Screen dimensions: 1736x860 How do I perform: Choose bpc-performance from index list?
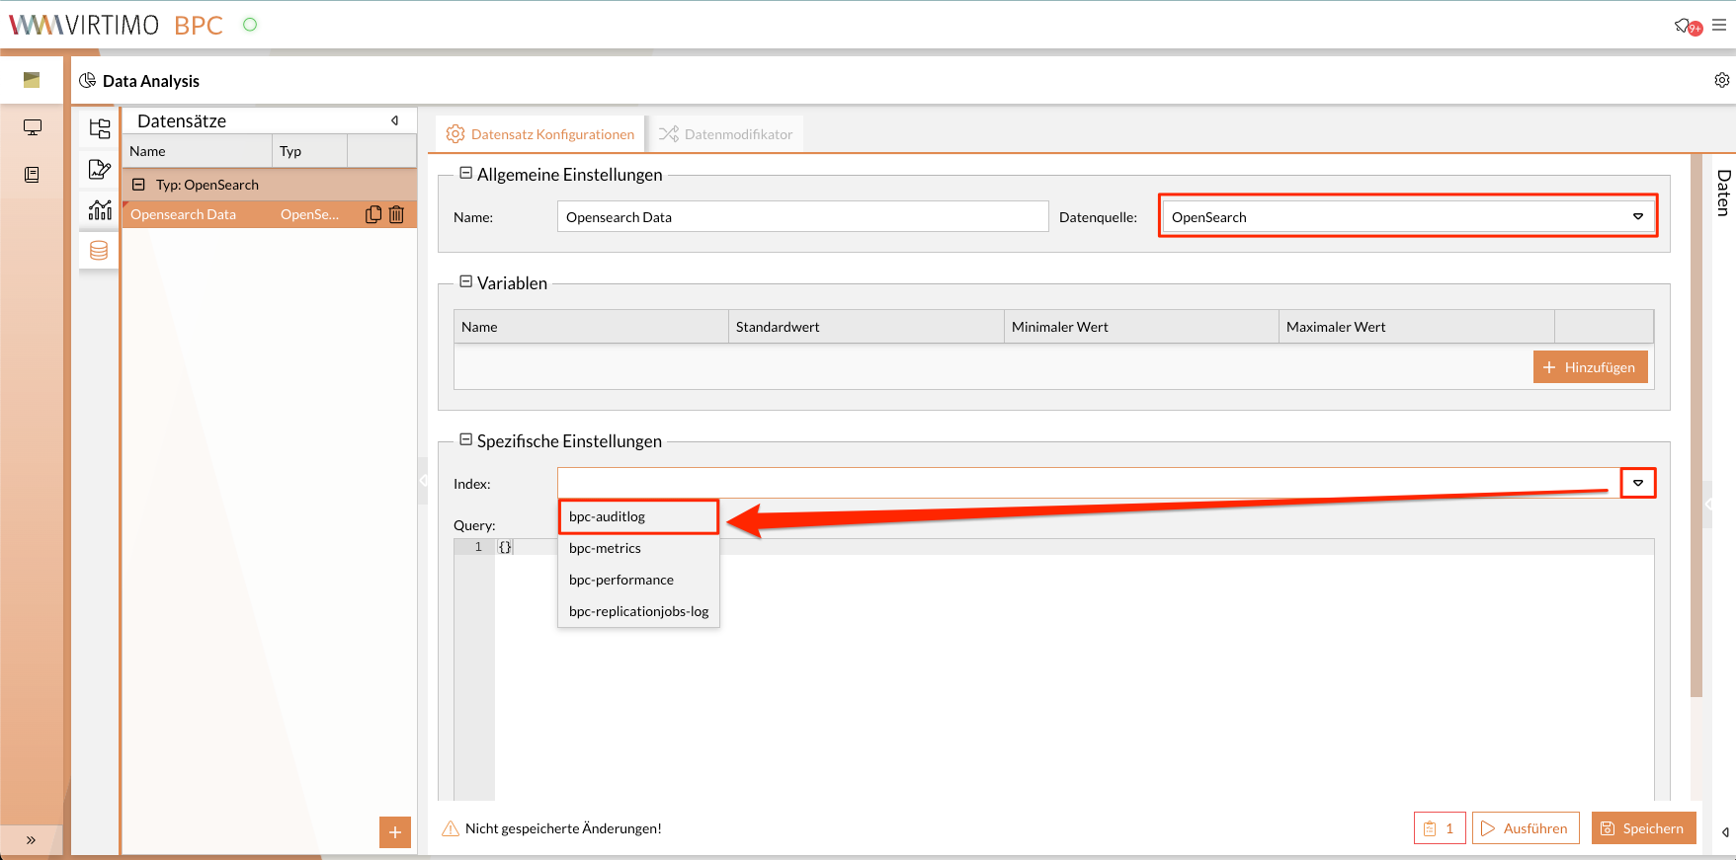click(638, 580)
